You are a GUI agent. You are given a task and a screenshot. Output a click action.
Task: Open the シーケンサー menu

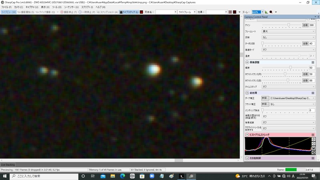pos(71,7)
